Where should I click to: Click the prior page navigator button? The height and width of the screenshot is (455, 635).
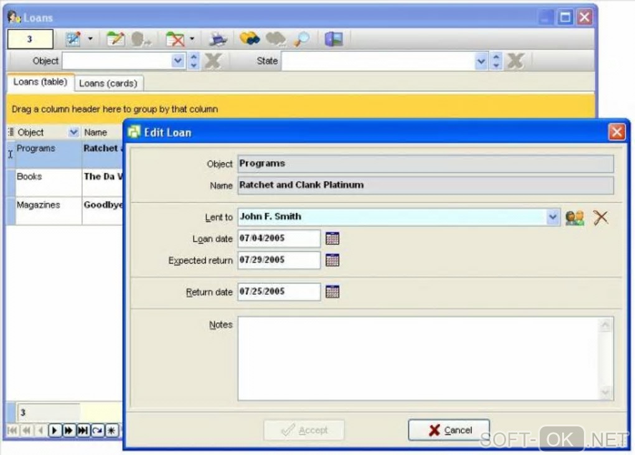pyautogui.click(x=26, y=430)
